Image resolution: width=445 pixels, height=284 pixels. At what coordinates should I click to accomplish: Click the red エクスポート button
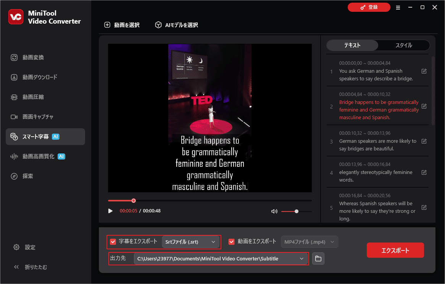(x=395, y=250)
